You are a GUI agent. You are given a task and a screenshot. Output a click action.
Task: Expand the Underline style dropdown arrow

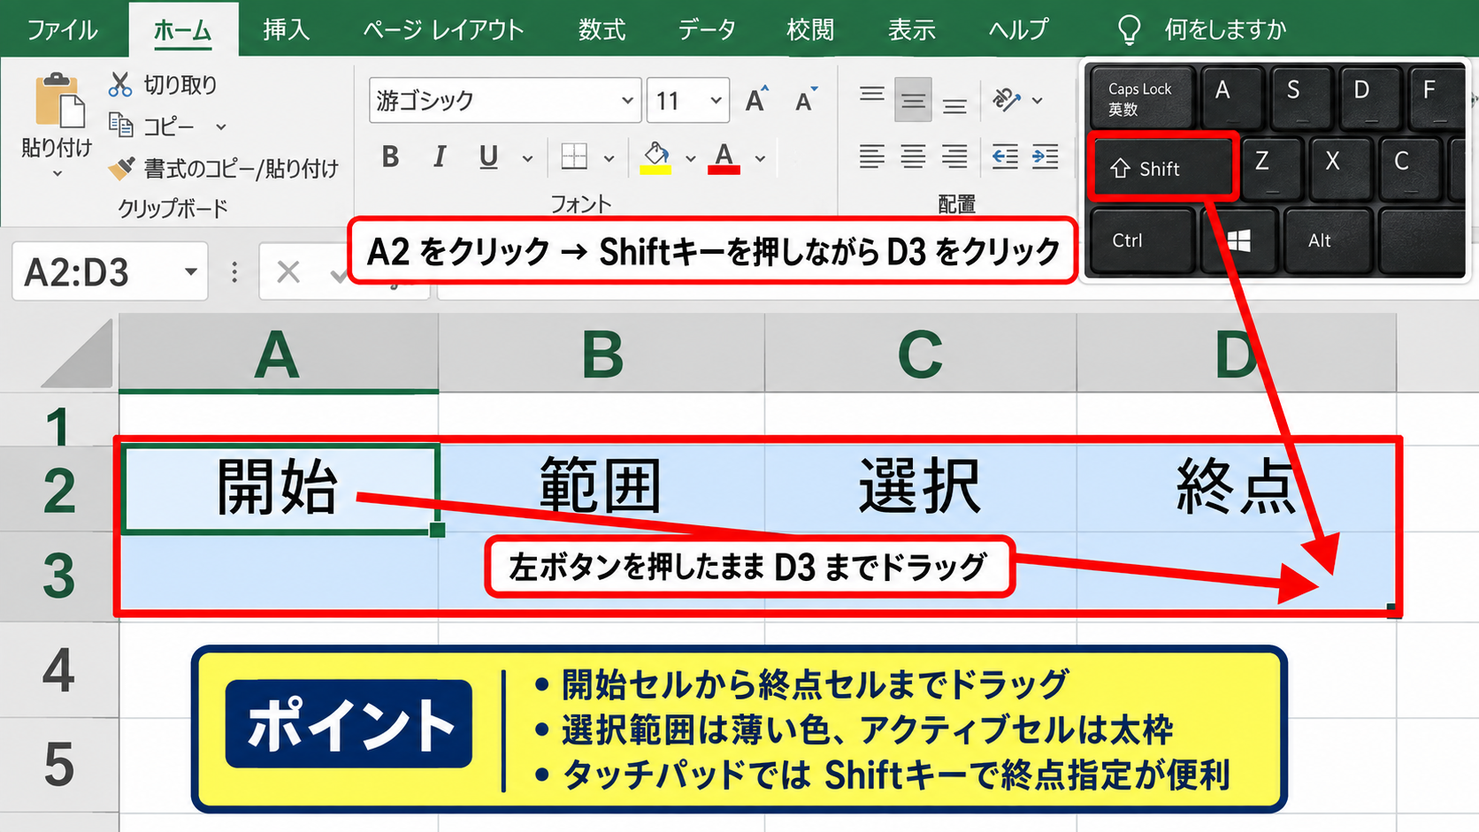pyautogui.click(x=527, y=159)
